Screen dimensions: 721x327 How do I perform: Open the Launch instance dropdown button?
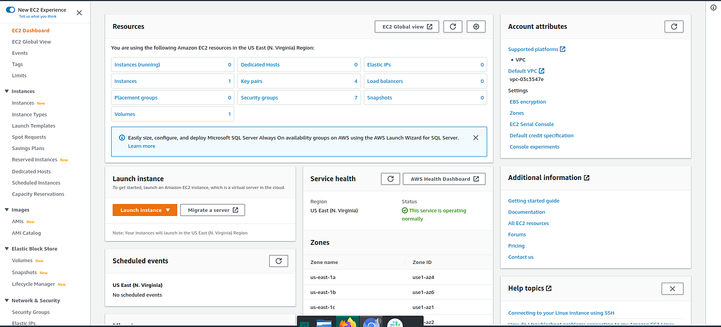pyautogui.click(x=145, y=210)
